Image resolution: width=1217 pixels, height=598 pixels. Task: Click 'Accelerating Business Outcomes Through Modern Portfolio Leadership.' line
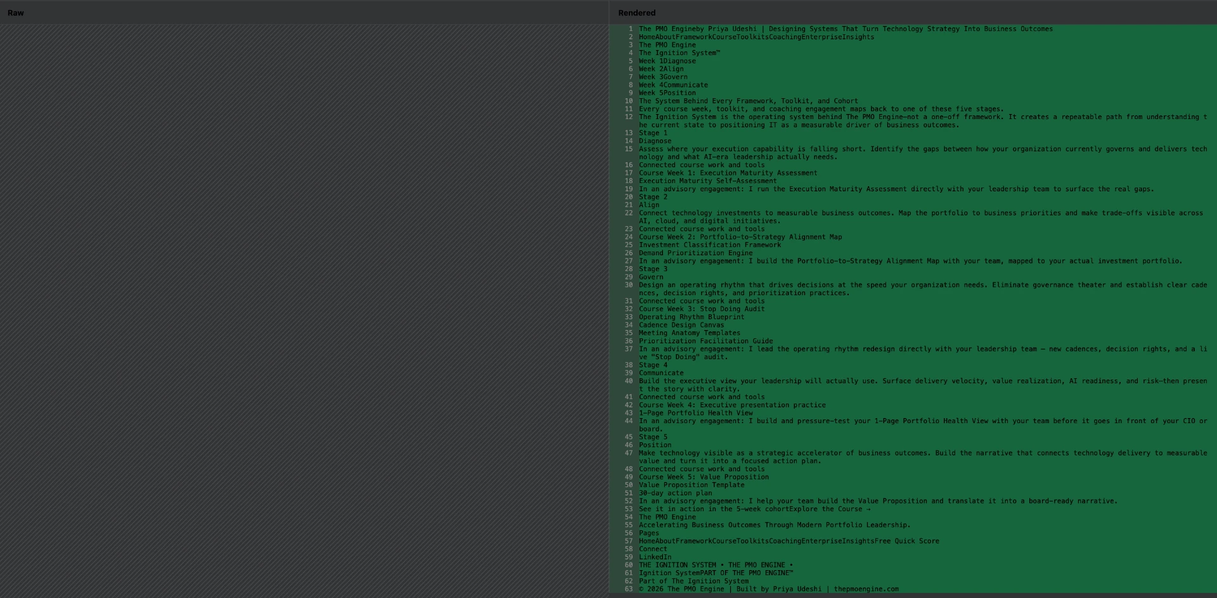coord(775,525)
